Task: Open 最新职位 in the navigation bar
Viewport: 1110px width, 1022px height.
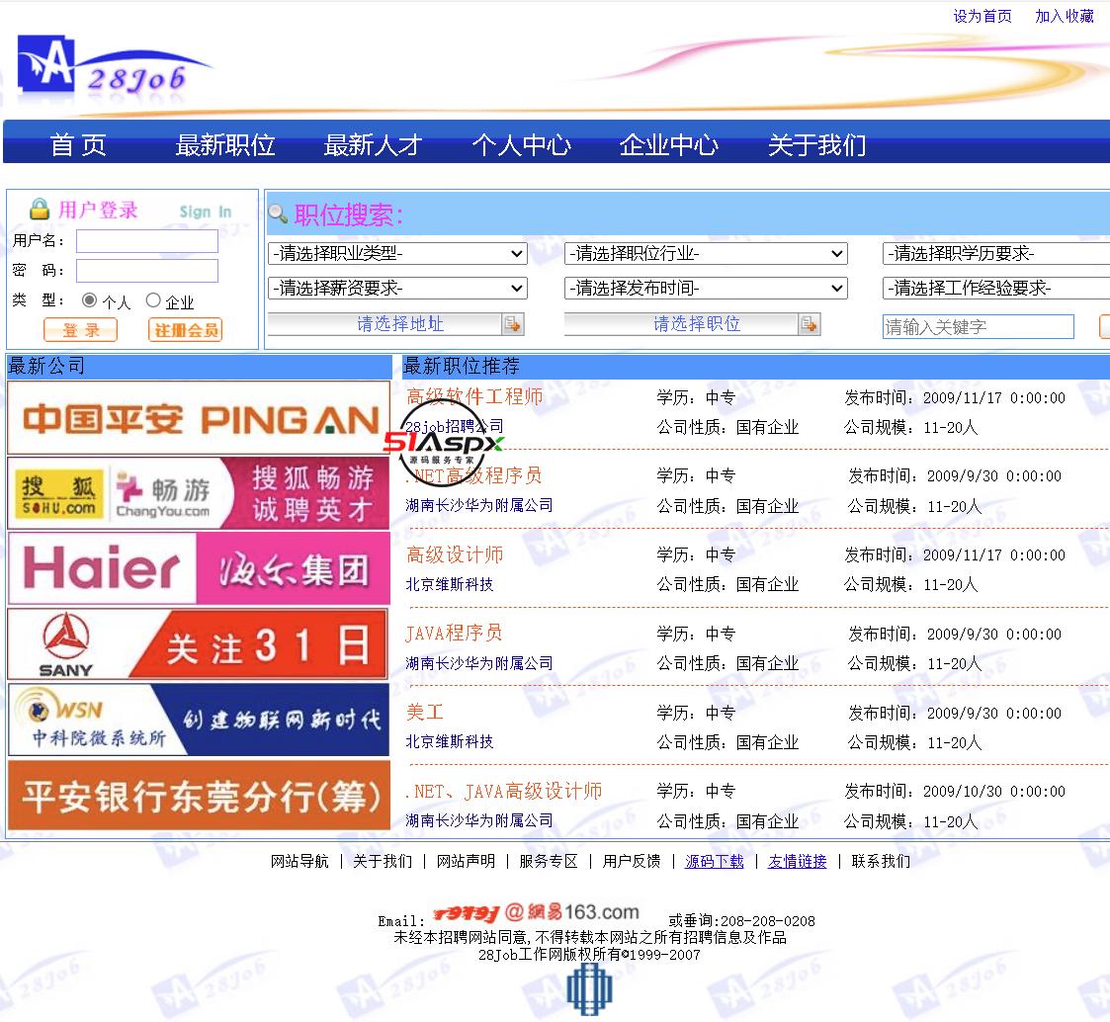Action: tap(225, 145)
